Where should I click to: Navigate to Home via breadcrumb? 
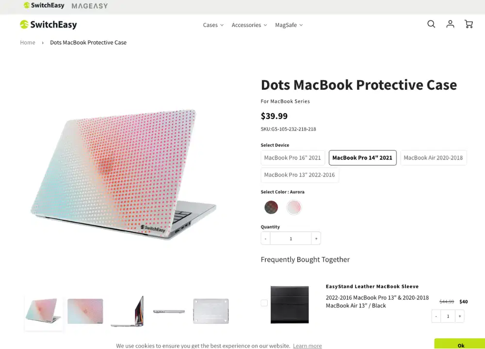[x=28, y=42]
